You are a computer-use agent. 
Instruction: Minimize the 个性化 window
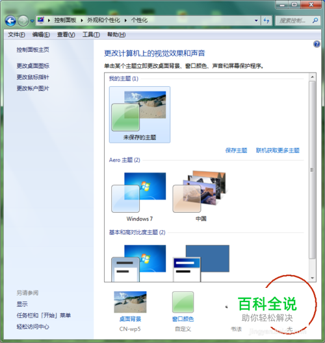tap(283, 5)
